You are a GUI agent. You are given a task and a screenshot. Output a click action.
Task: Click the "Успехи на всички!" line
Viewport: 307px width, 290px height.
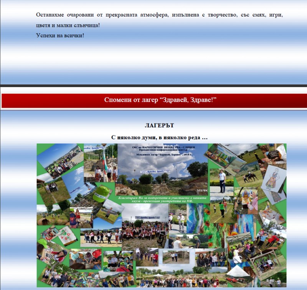coord(60,35)
